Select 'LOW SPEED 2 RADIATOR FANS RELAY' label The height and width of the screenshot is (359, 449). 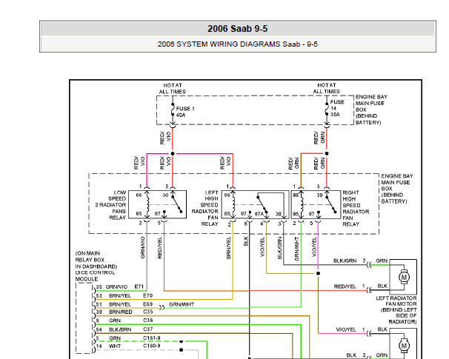[110, 205]
